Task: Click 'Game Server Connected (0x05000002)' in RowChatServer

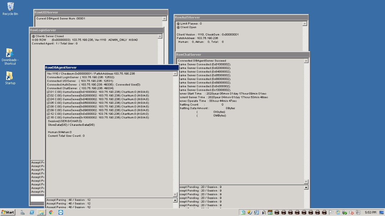Action: pos(205,75)
